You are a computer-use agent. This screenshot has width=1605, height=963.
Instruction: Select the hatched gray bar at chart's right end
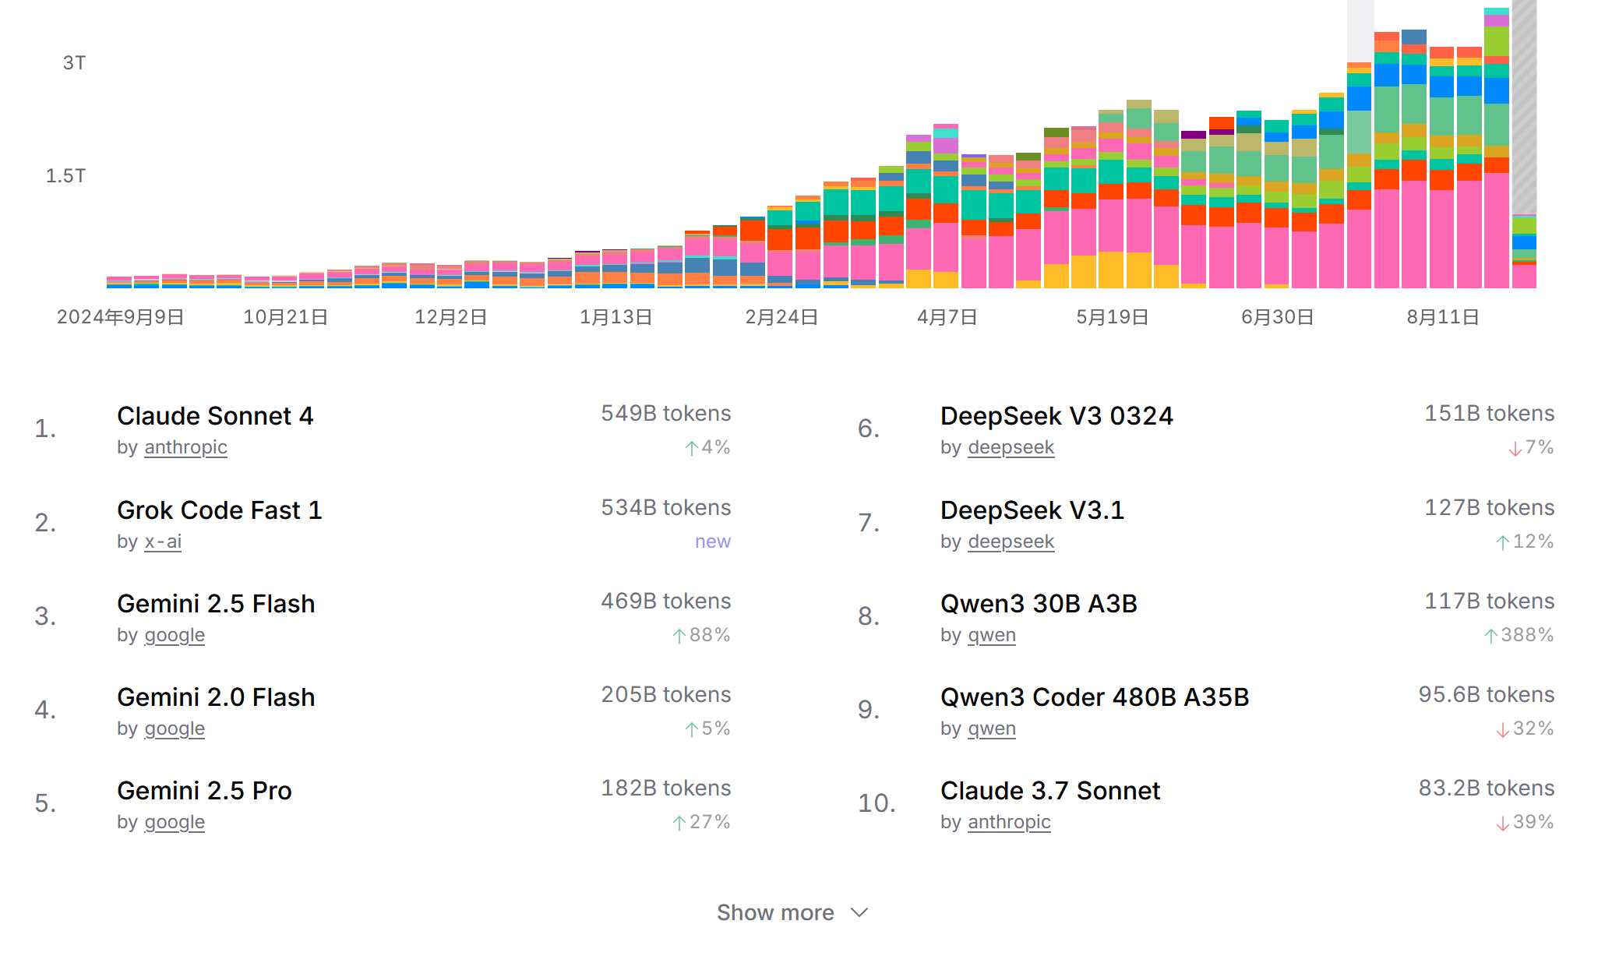click(1525, 107)
